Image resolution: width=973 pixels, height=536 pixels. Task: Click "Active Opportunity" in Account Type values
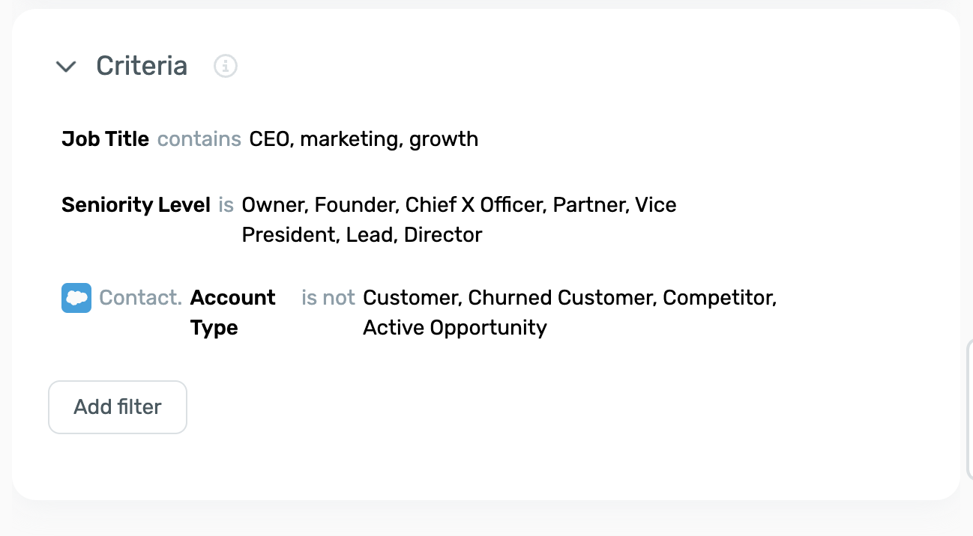(x=455, y=328)
